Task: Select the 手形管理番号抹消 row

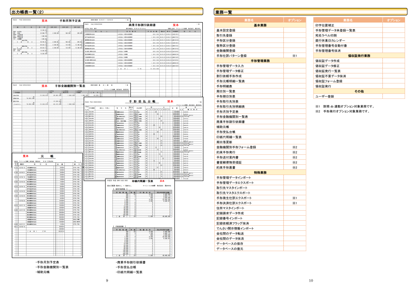Action: pos(359,50)
